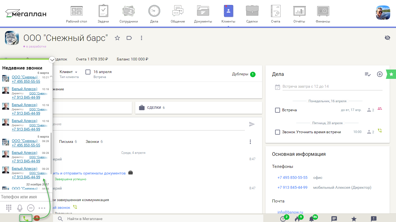Focus the Телефон или имя field
Screen dimensions: 396x222
[26, 197]
